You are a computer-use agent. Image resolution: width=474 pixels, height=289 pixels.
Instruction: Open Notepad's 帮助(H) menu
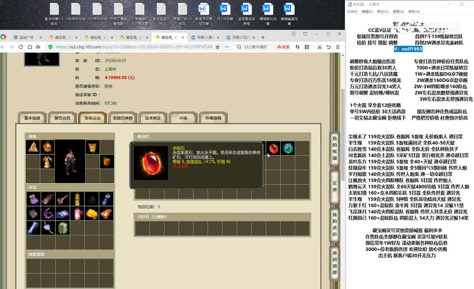click(414, 12)
